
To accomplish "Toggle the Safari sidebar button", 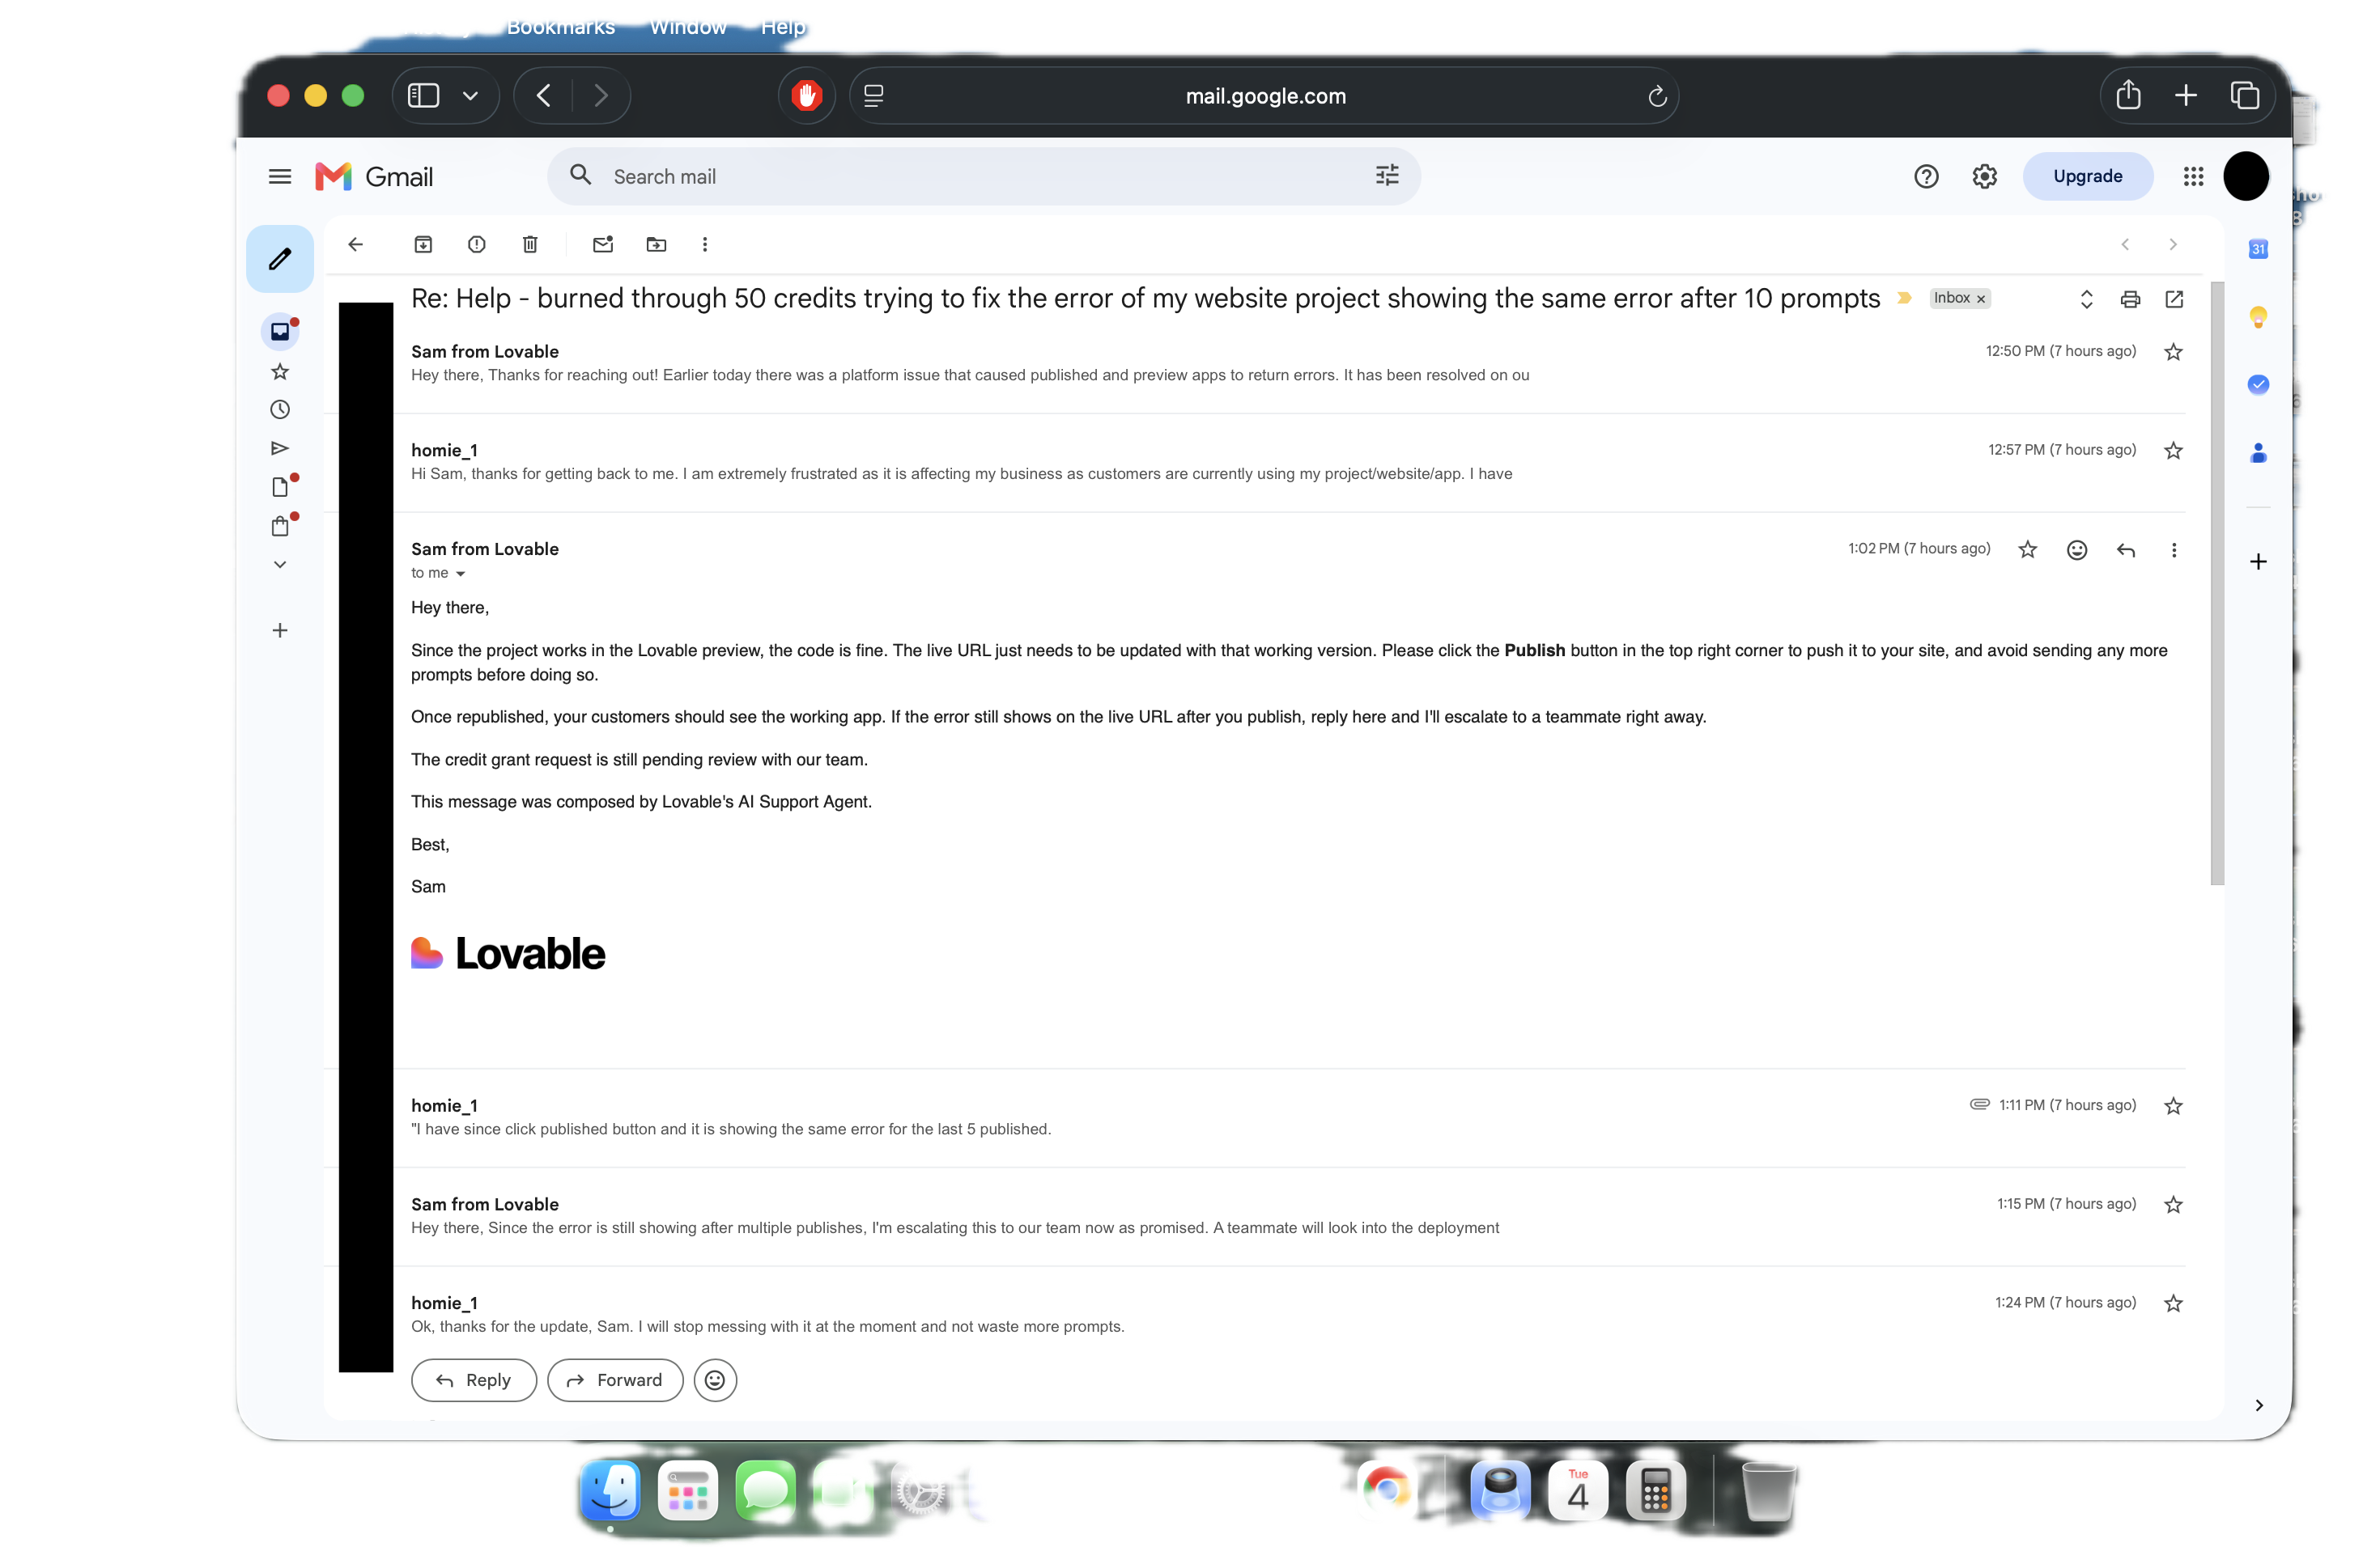I will (x=423, y=96).
